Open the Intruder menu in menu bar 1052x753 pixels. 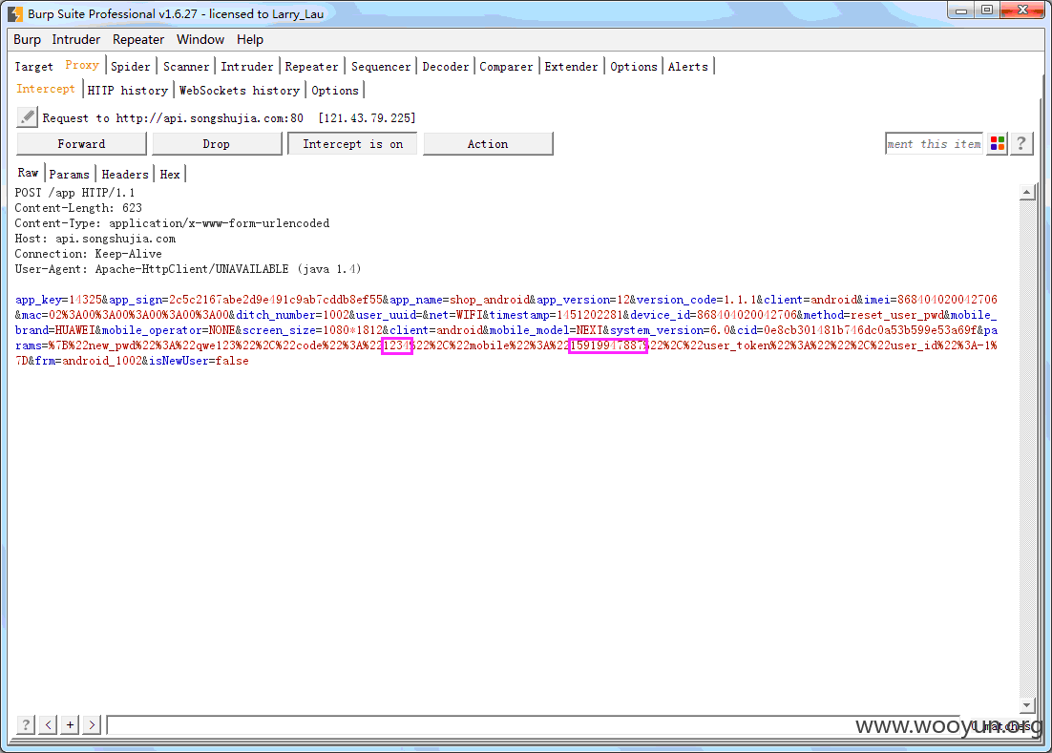point(75,39)
